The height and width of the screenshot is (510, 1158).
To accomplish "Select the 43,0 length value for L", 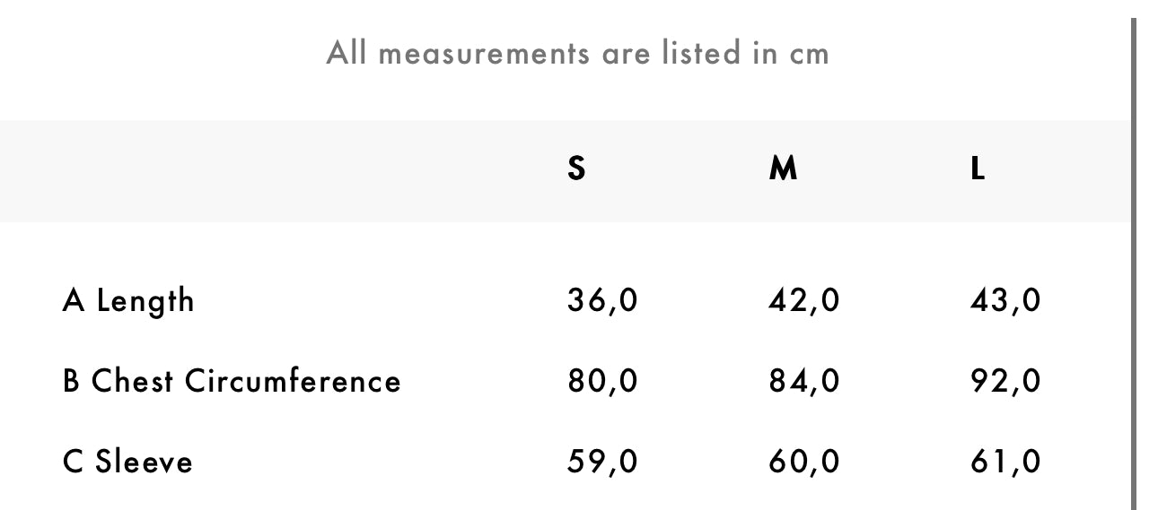I will (1005, 300).
